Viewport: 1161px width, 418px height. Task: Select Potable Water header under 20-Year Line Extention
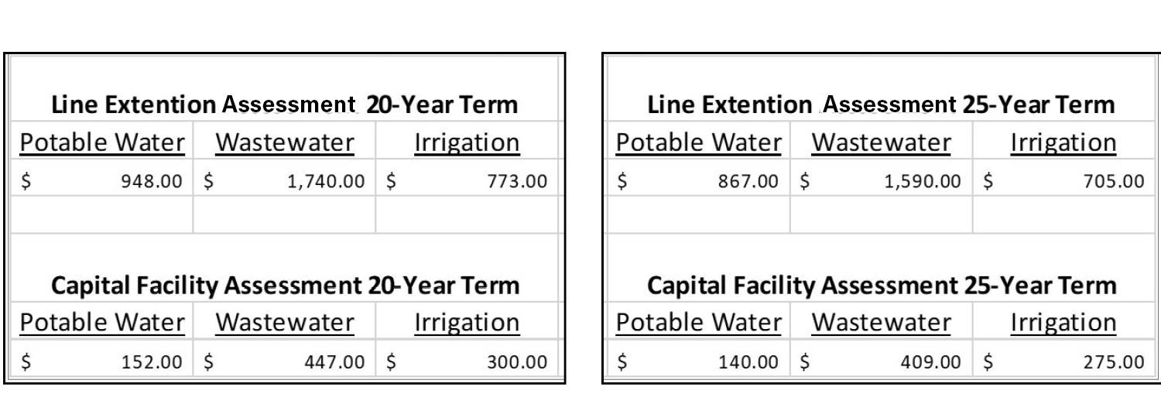[103, 142]
